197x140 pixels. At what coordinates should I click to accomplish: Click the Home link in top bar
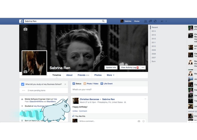coord(137,21)
